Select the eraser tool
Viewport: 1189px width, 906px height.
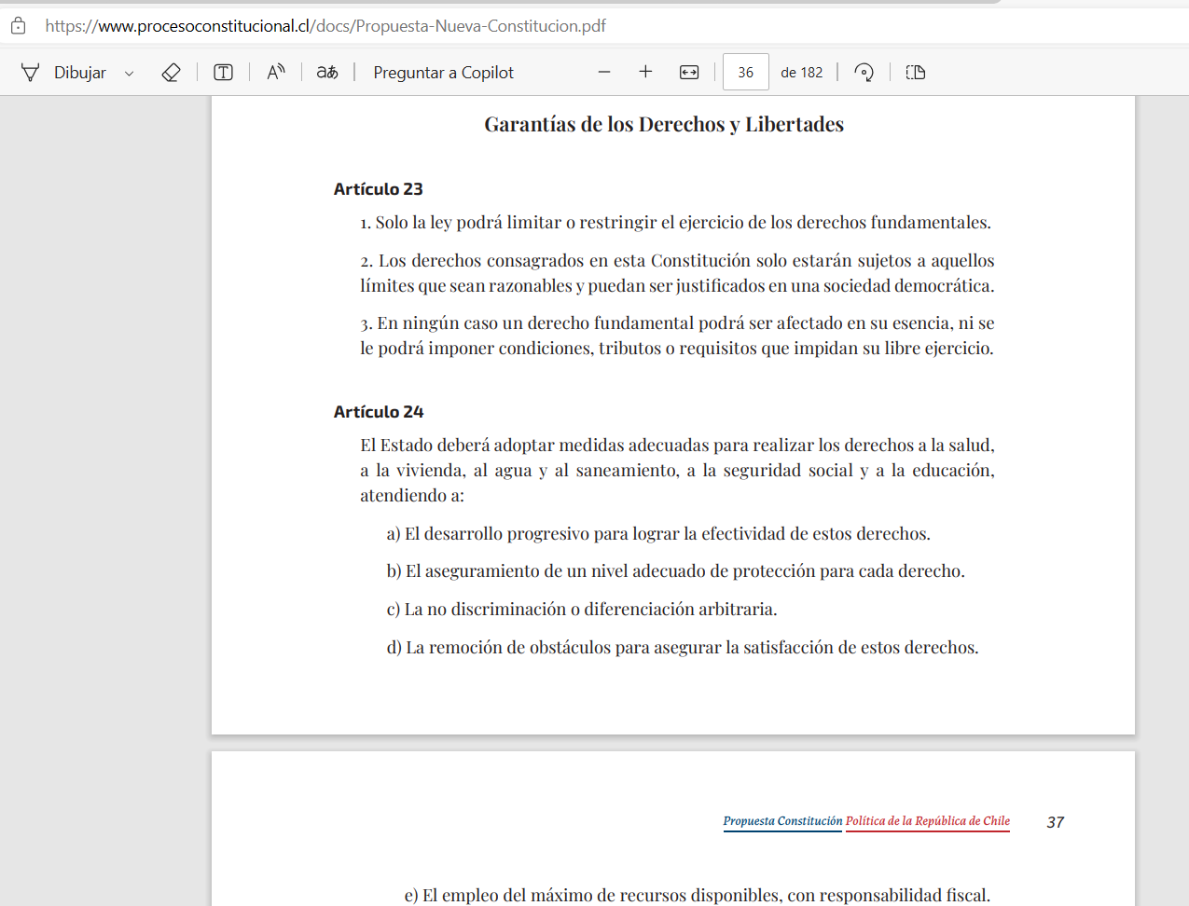point(171,73)
